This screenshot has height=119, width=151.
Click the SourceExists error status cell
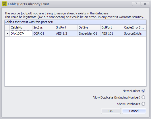pyautogui.click(x=134, y=33)
